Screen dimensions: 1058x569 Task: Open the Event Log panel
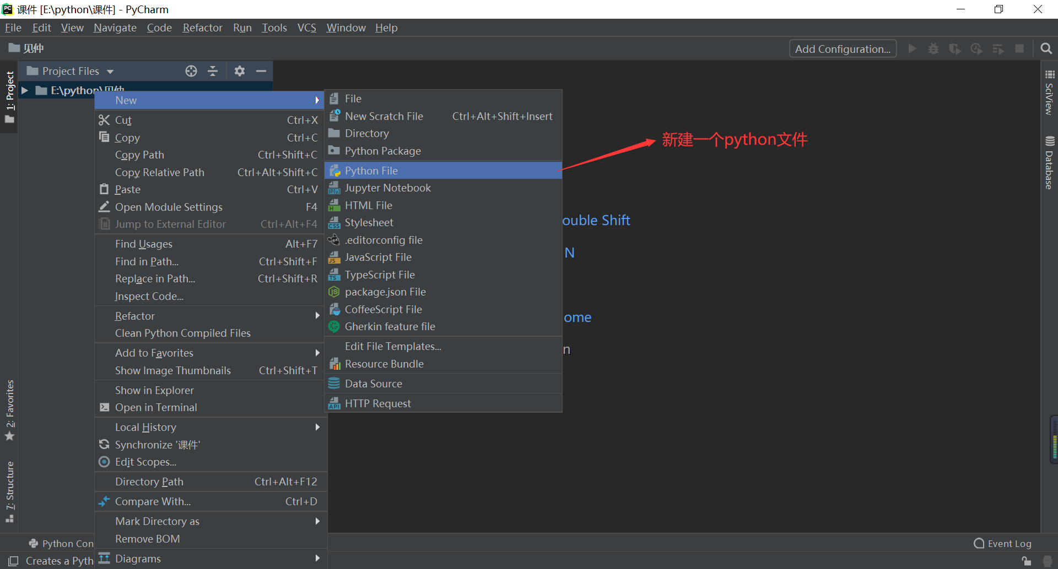click(x=1003, y=544)
